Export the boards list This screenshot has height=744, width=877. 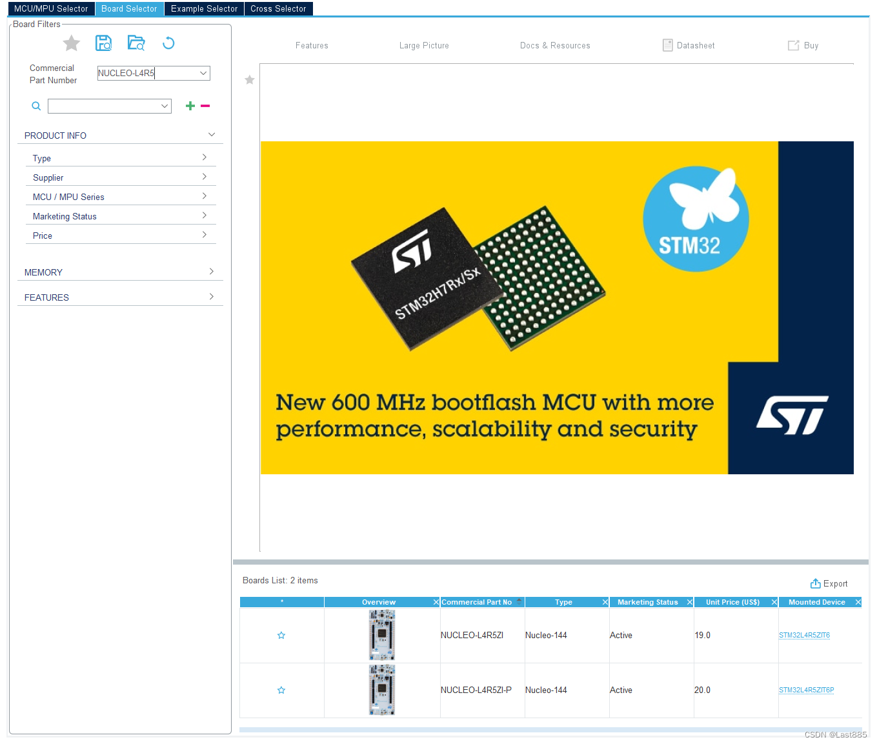coord(829,583)
